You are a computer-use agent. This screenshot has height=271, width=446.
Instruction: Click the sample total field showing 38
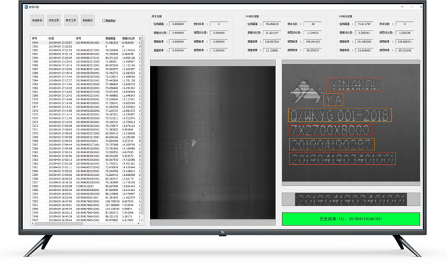(x=312, y=24)
